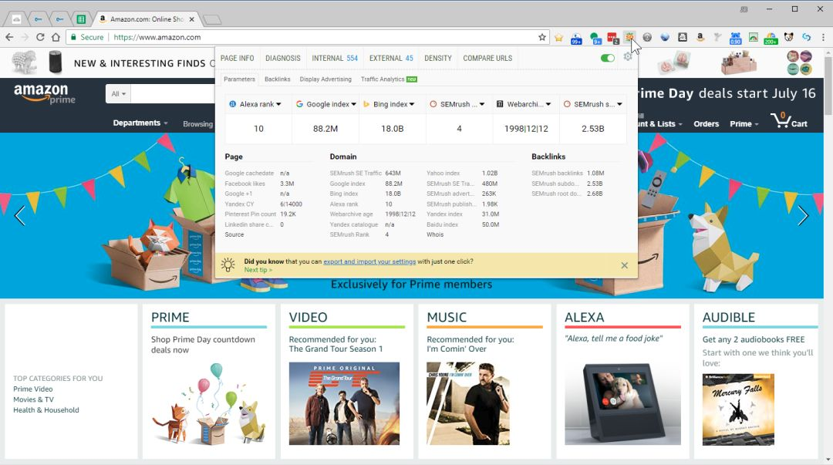This screenshot has height=465, width=833.
Task: Open Movies & TV category link
Action: pyautogui.click(x=33, y=399)
